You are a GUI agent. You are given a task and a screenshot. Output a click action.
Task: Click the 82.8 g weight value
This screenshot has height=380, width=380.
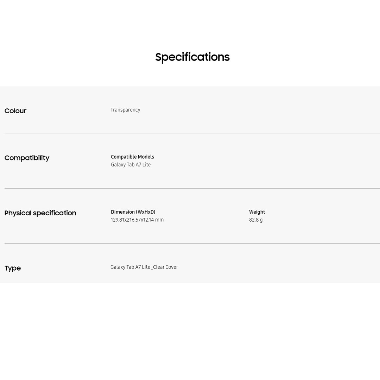pyautogui.click(x=256, y=220)
